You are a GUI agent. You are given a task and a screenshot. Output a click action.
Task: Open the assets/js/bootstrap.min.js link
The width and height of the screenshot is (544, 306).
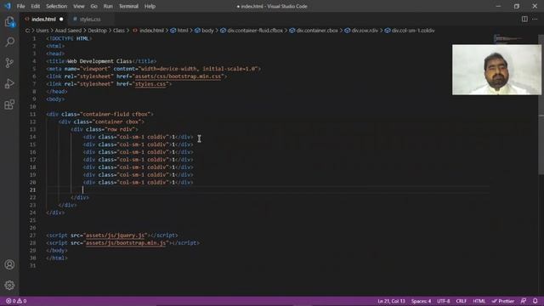[126, 243]
